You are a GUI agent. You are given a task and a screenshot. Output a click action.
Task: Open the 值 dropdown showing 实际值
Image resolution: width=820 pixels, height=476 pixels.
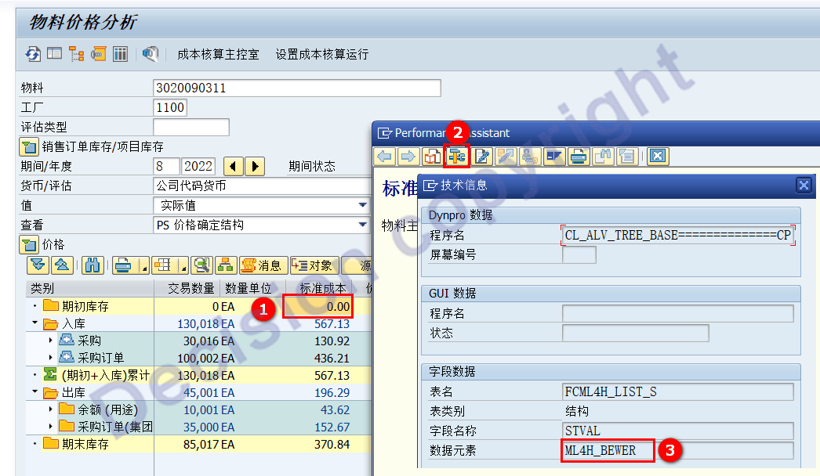[362, 205]
